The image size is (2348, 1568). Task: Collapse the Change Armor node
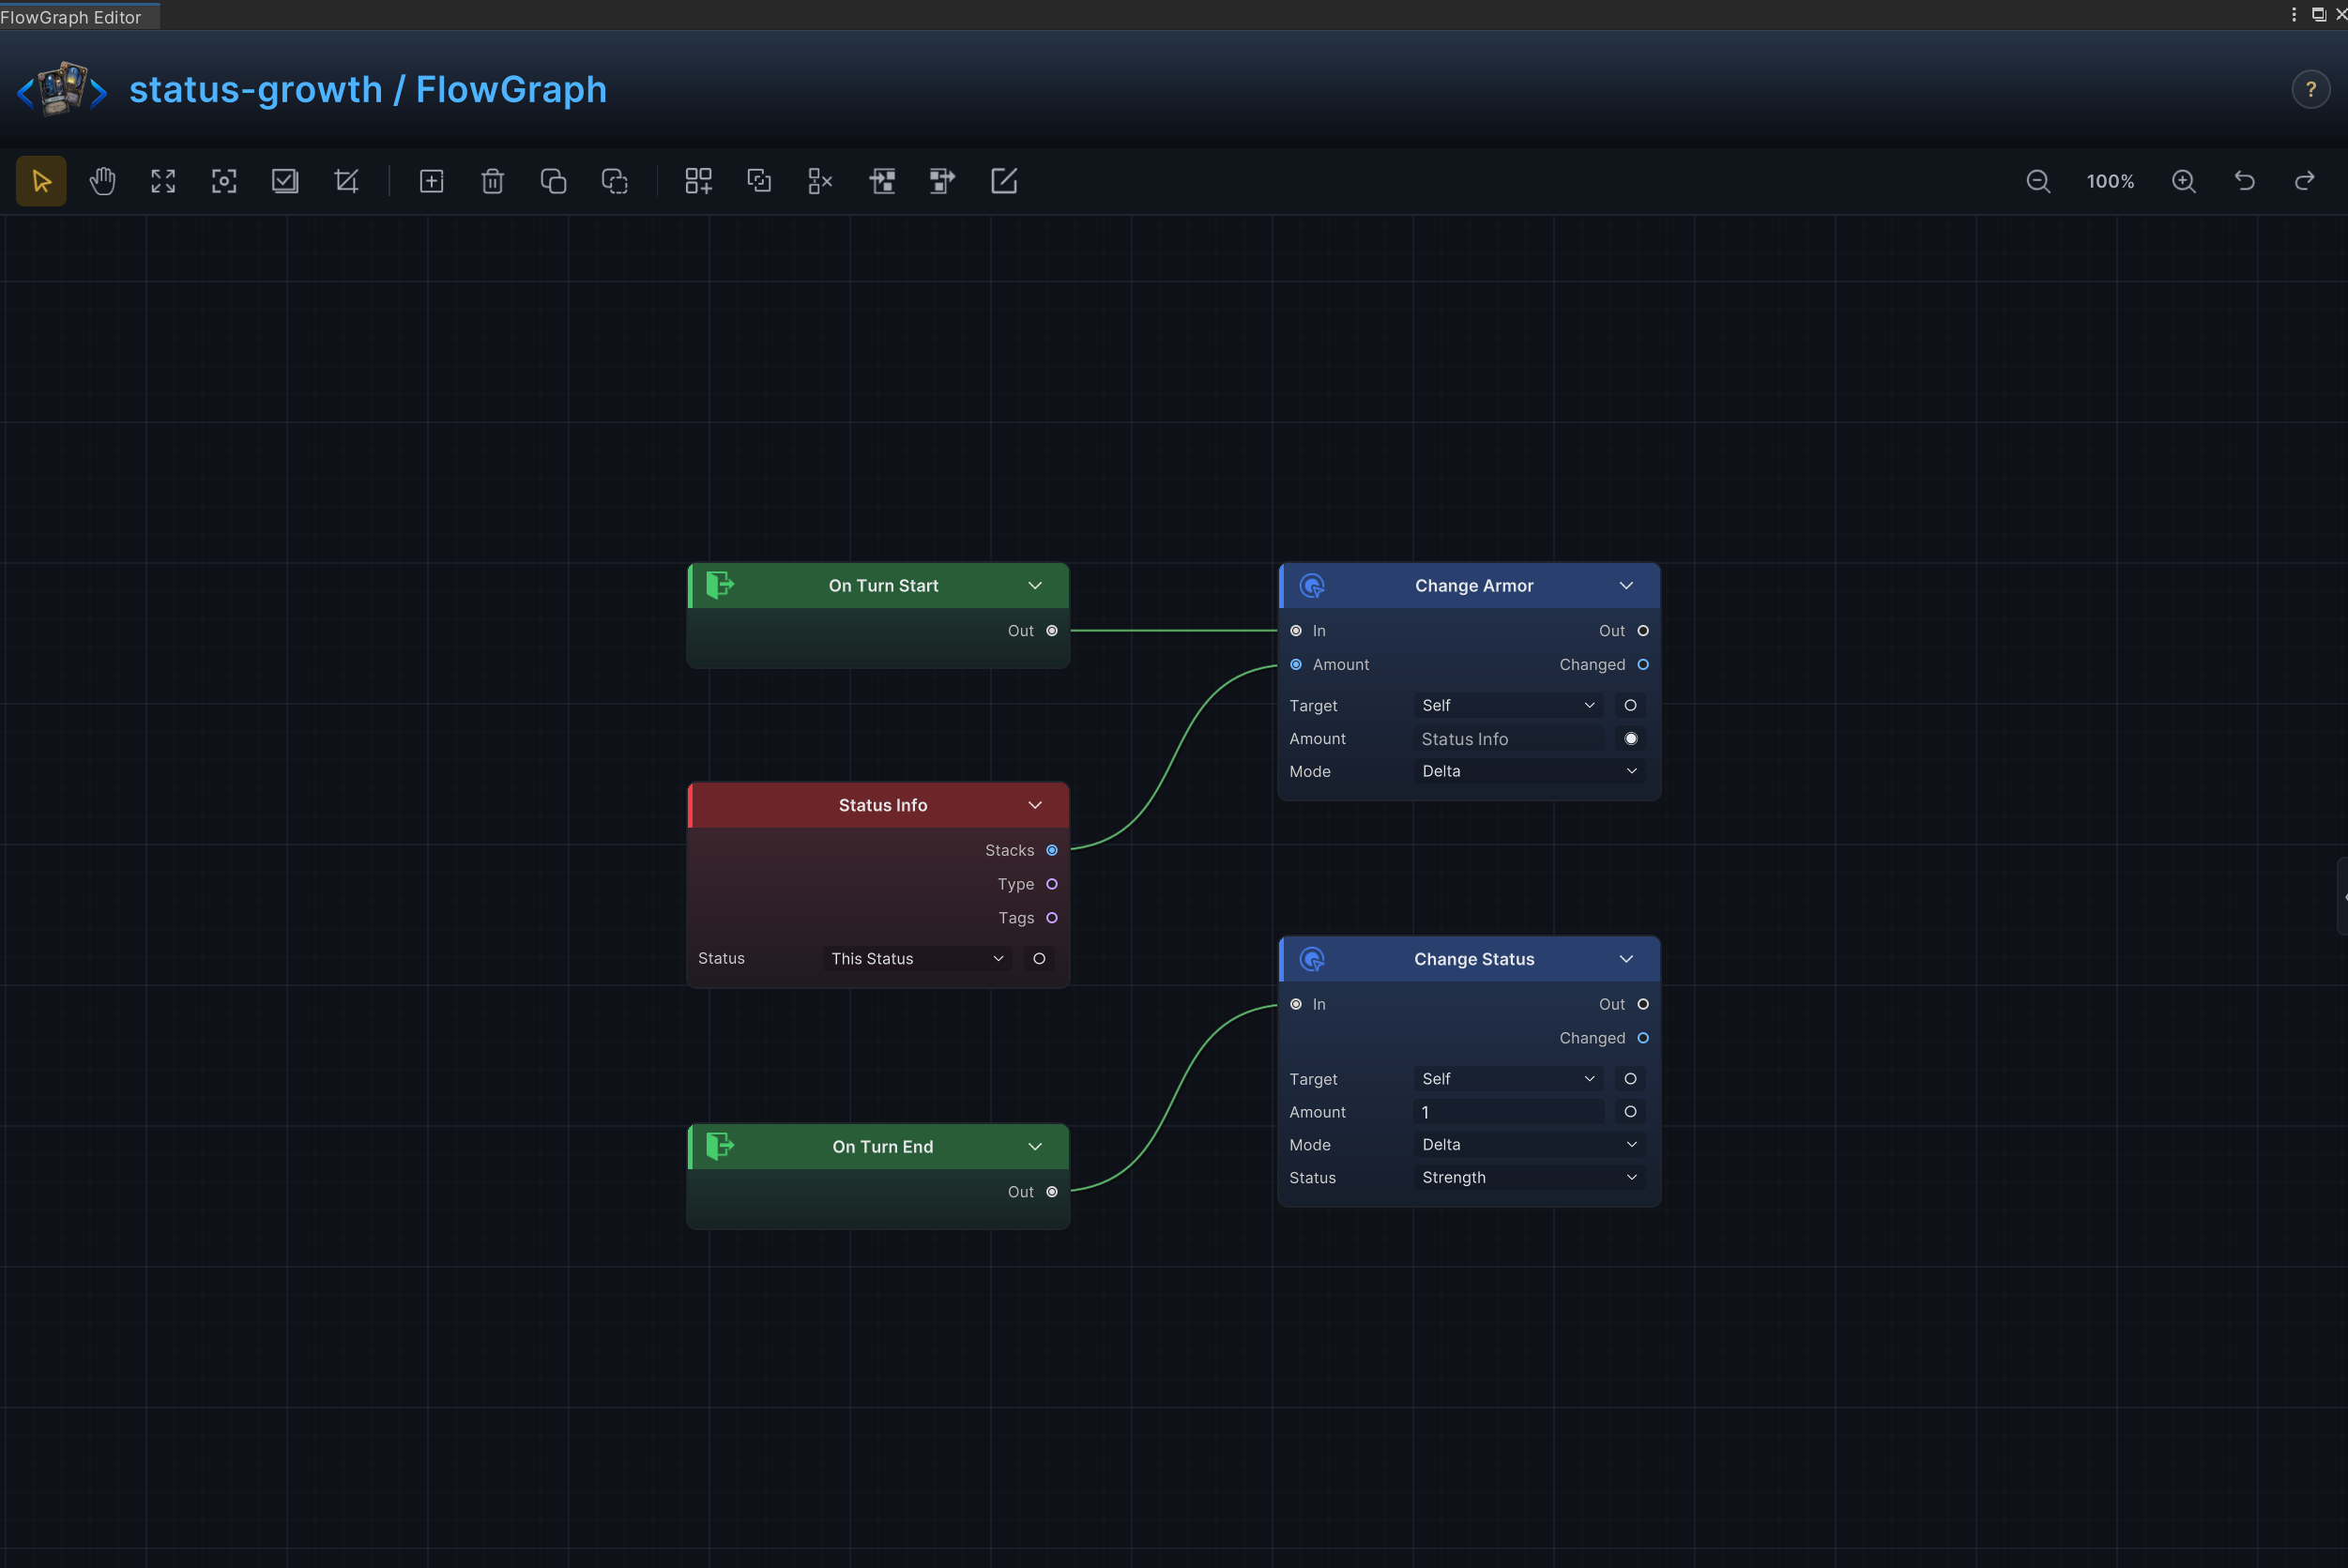1626,586
